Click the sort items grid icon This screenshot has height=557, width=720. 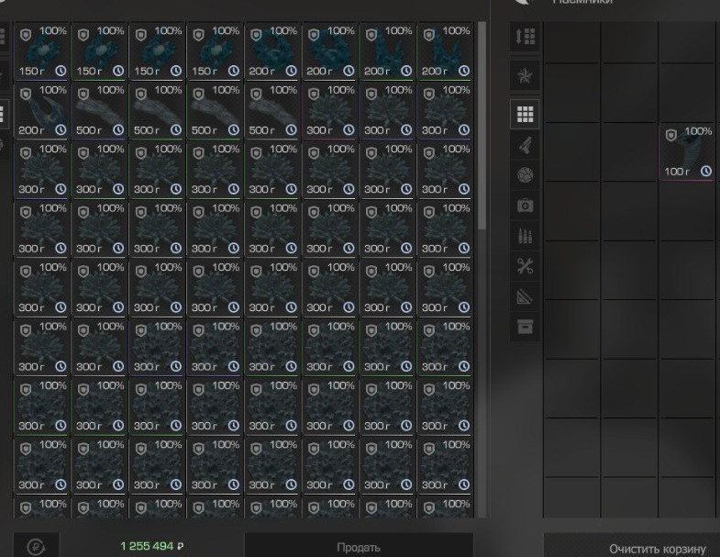pyautogui.click(x=526, y=37)
